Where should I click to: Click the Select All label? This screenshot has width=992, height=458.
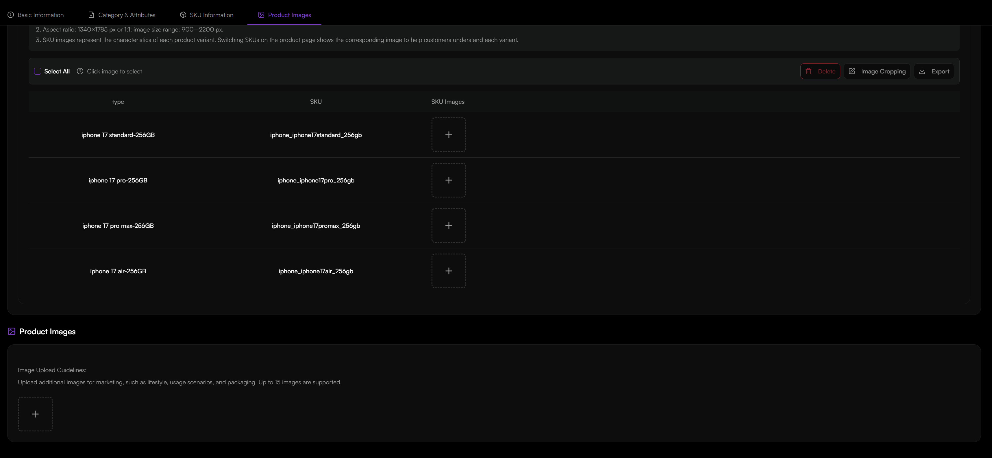click(x=57, y=71)
